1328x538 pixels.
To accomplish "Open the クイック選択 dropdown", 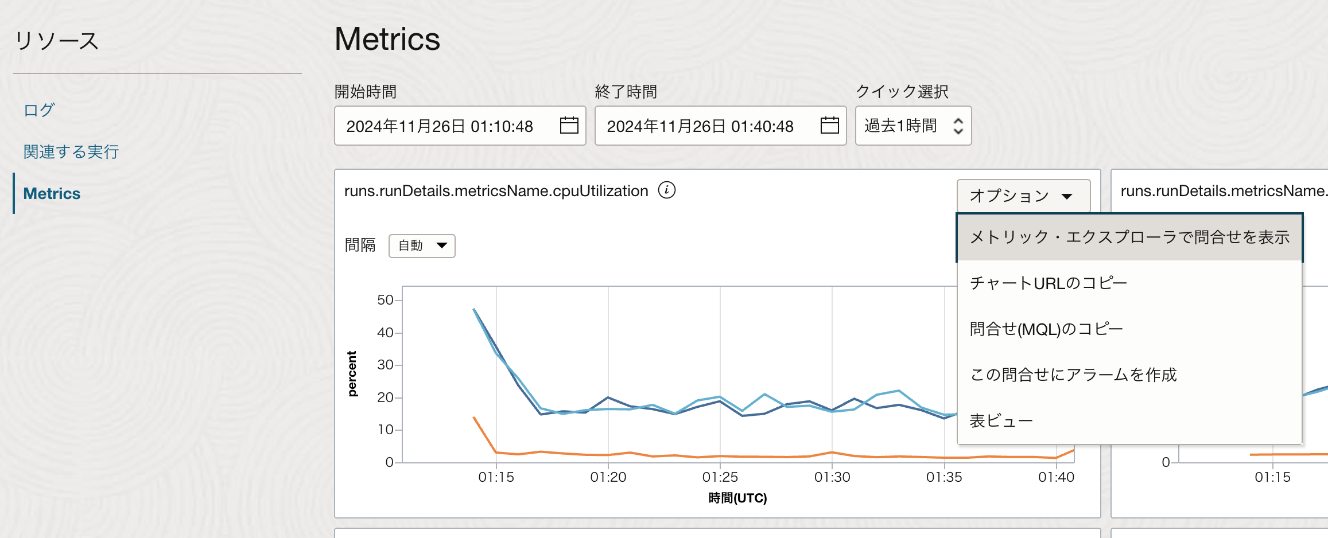I will pyautogui.click(x=913, y=126).
